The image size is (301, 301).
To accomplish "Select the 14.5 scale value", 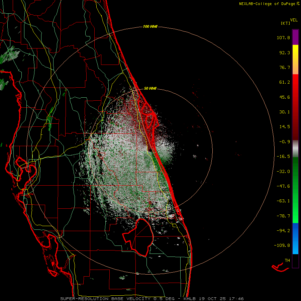I will (x=285, y=127).
